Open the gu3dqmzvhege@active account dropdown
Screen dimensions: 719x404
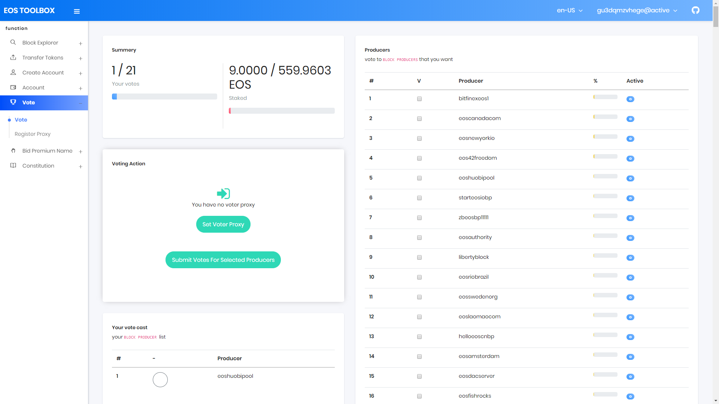(x=637, y=10)
